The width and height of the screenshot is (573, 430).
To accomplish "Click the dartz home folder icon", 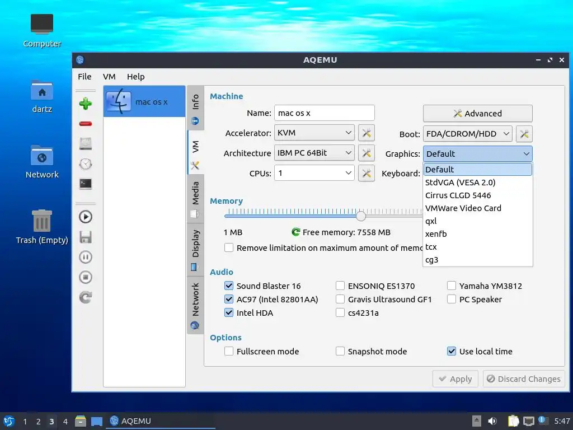I will click(x=42, y=96).
